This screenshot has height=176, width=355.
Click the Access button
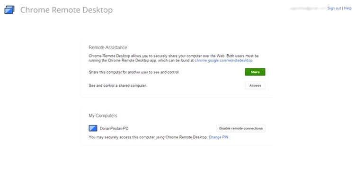[x=255, y=85]
